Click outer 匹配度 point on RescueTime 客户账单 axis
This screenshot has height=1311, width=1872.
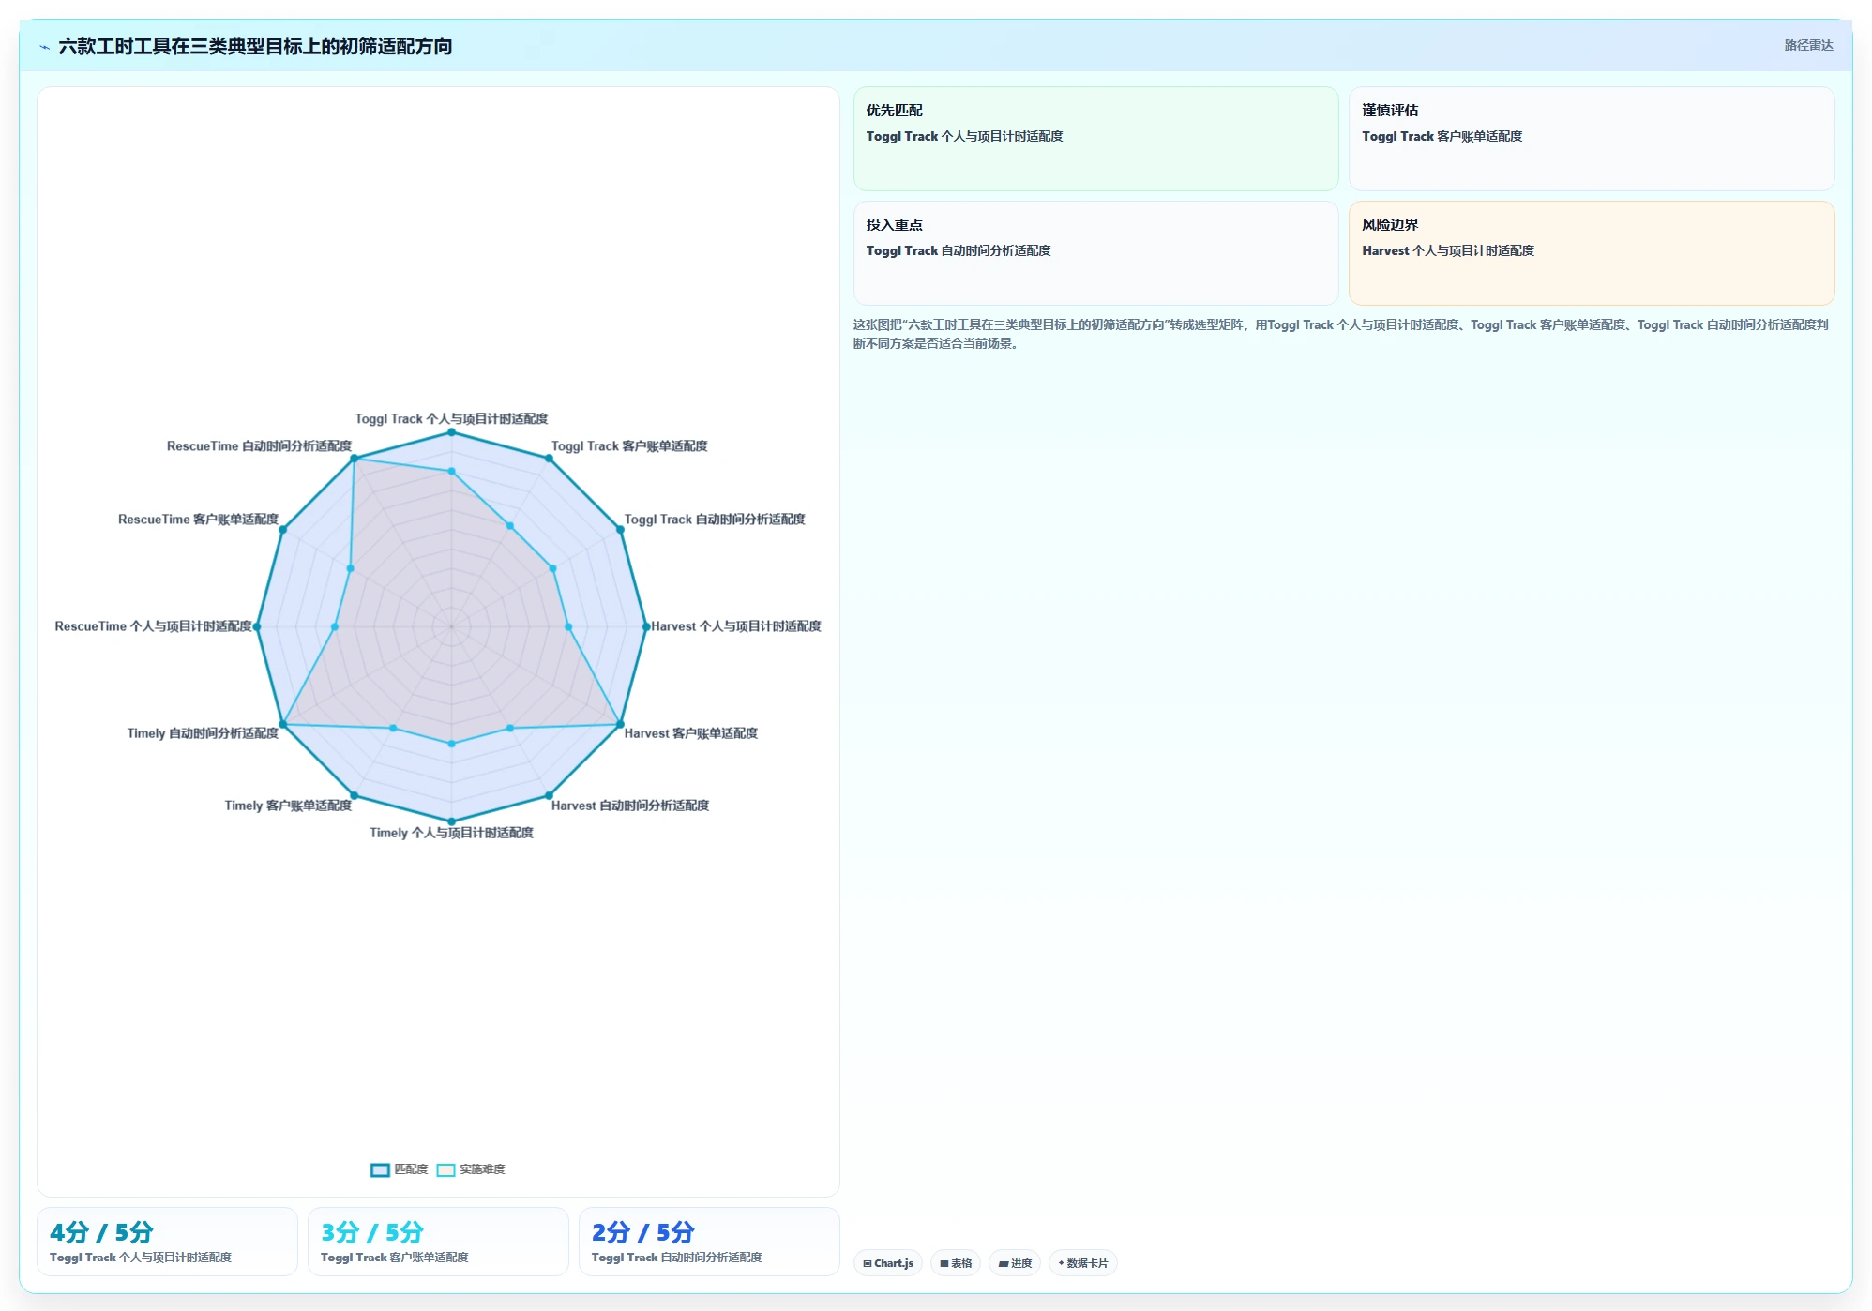[x=283, y=530]
